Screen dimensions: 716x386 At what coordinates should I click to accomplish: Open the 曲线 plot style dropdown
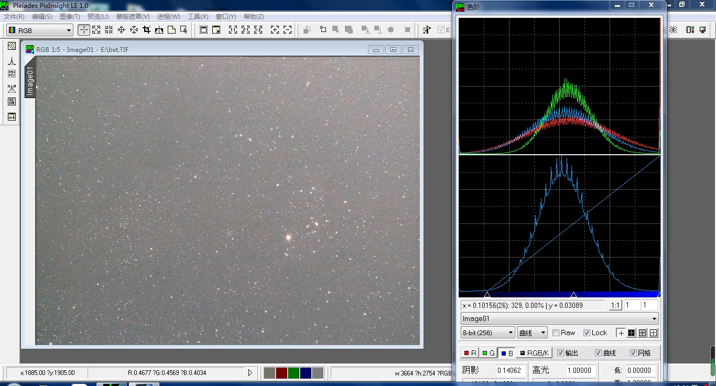[x=532, y=333]
